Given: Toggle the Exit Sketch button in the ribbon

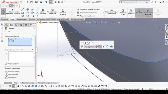Looking at the screenshot, I should tap(3, 11).
